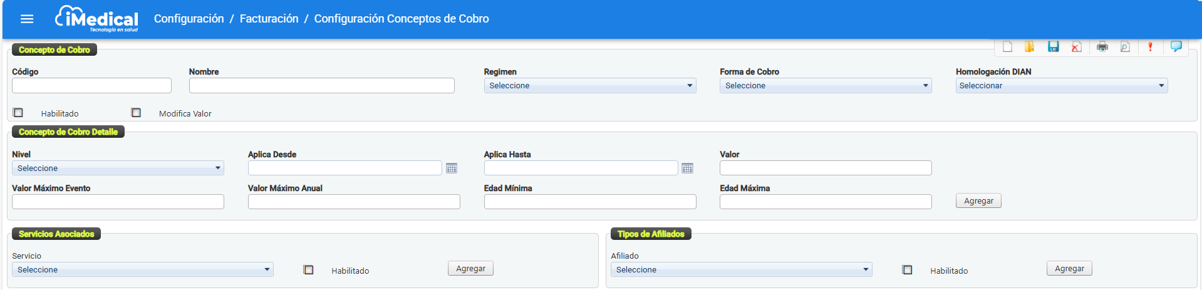Open the Forma de Cobro dropdown

coord(825,86)
